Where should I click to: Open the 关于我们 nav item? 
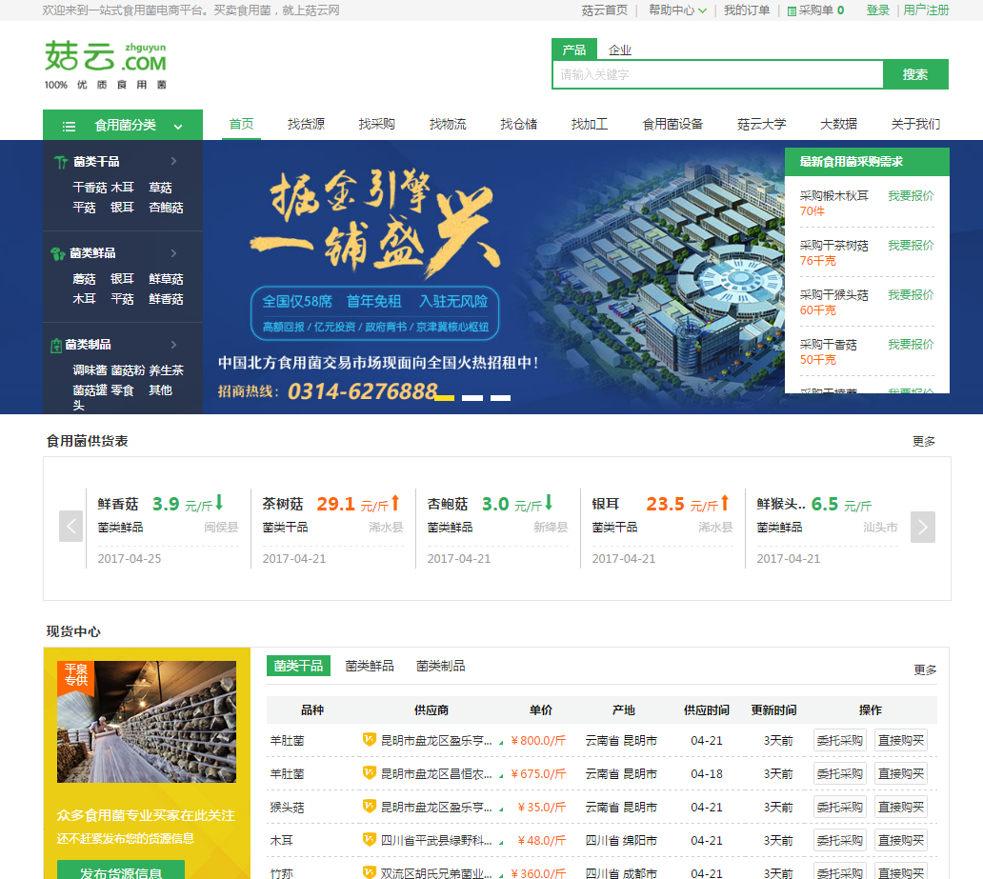pos(916,124)
